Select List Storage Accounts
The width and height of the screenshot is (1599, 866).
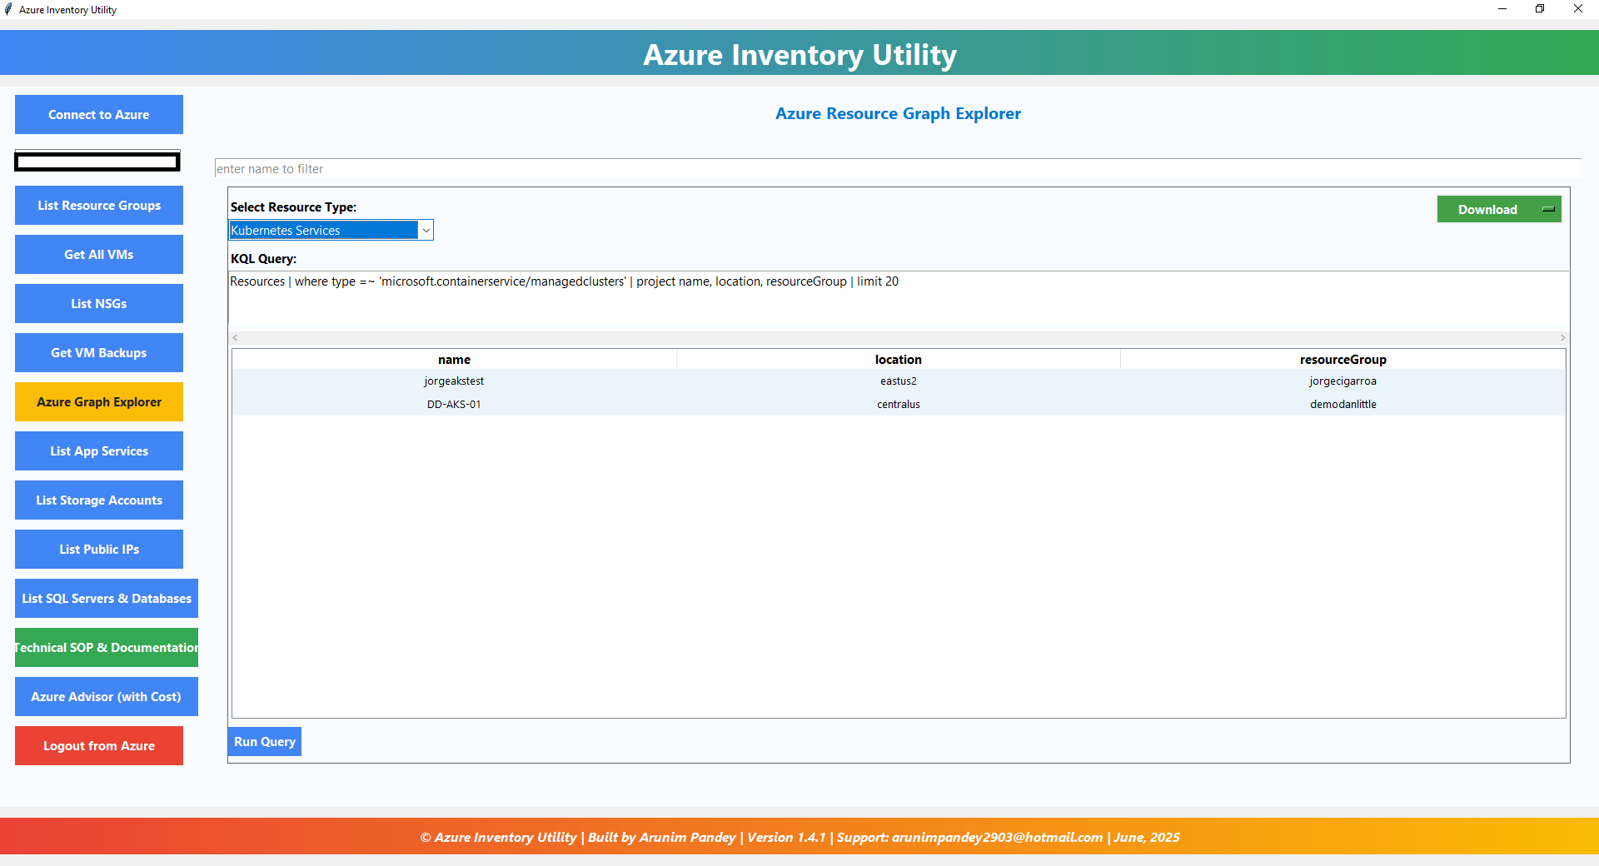(98, 500)
